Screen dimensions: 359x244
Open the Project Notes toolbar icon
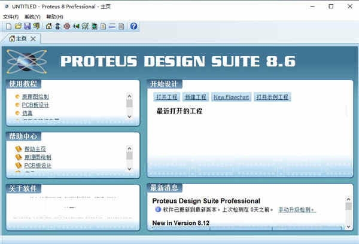point(121,26)
